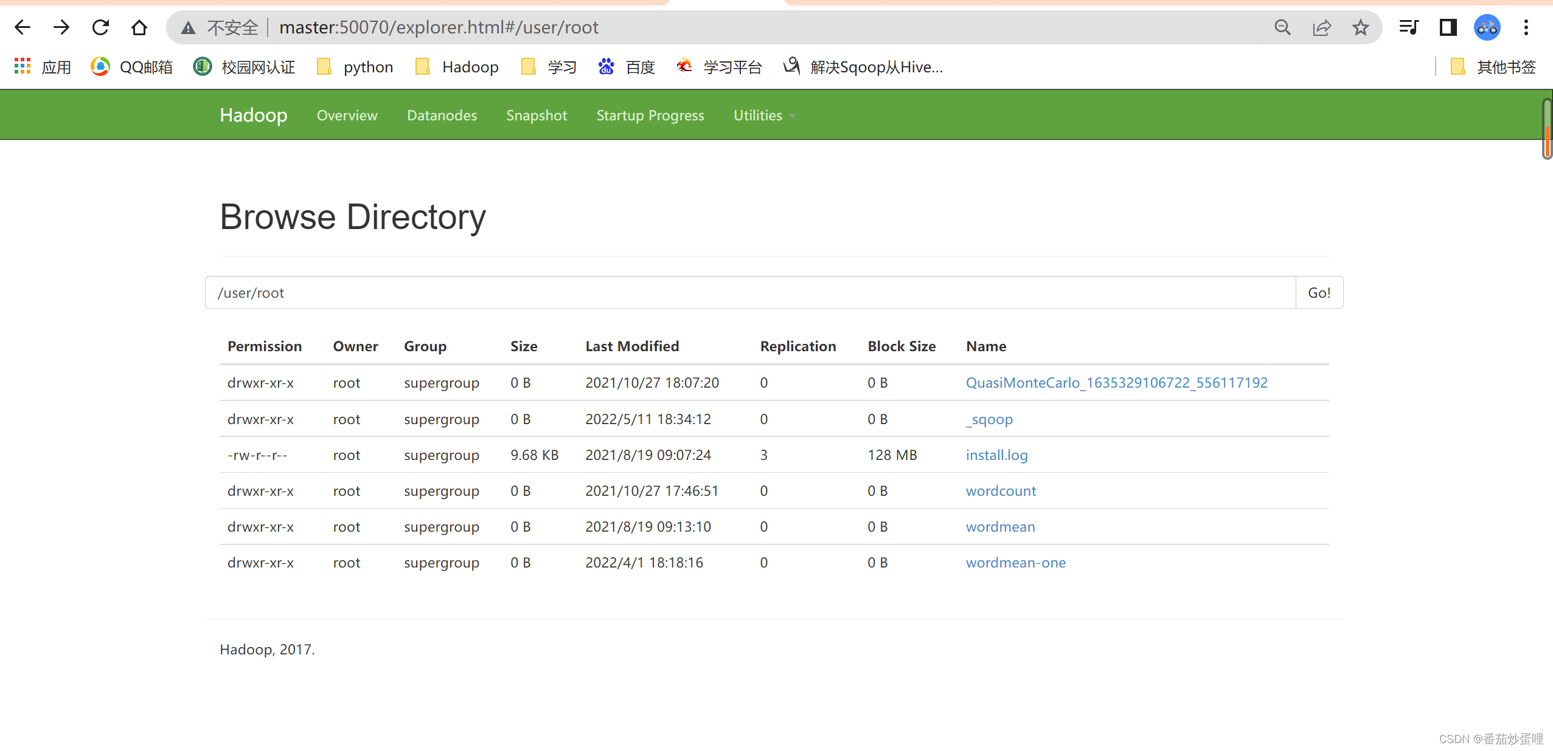Click Startup Progress icon
1553x751 pixels.
point(651,115)
